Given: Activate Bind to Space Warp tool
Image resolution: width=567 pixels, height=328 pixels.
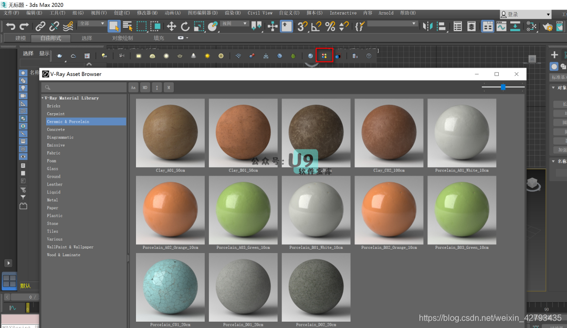Looking at the screenshot, I should 68,26.
